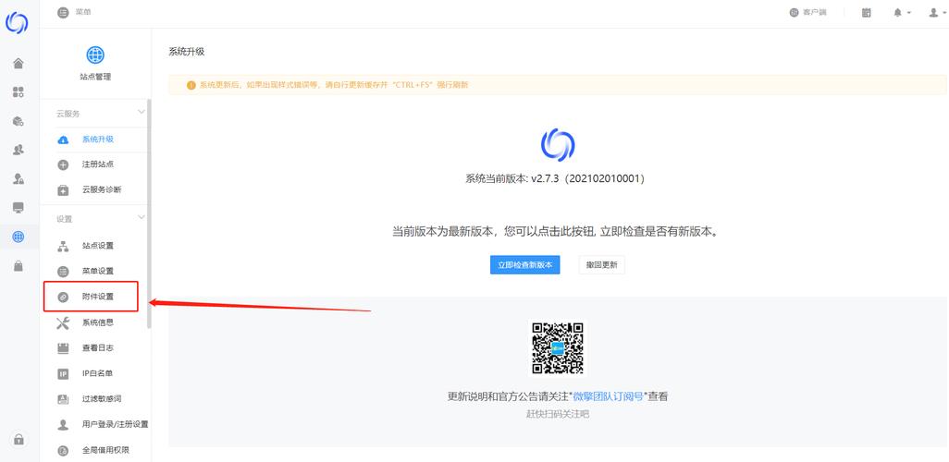Toggle the 菜单 collapse icon in the top bar
The width and height of the screenshot is (949, 462).
coord(63,12)
